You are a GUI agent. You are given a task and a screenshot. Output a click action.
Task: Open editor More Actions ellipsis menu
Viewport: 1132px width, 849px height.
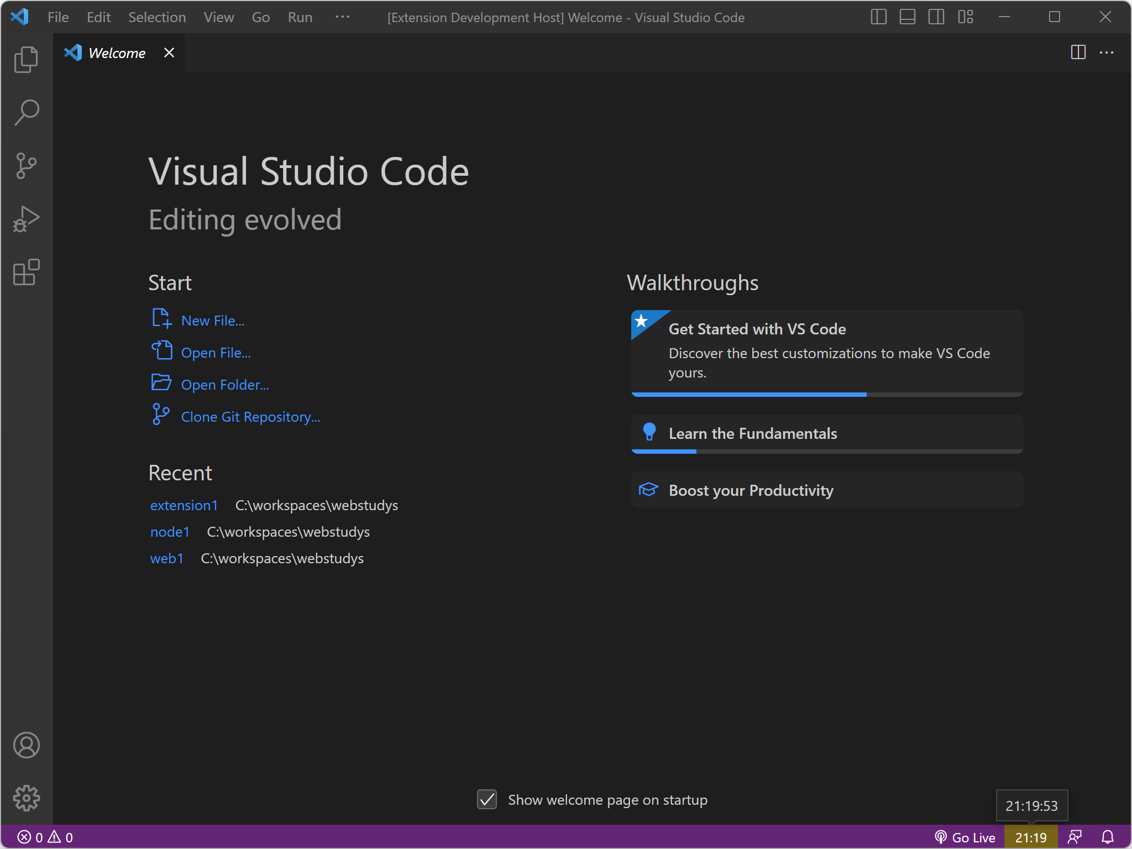(1107, 53)
